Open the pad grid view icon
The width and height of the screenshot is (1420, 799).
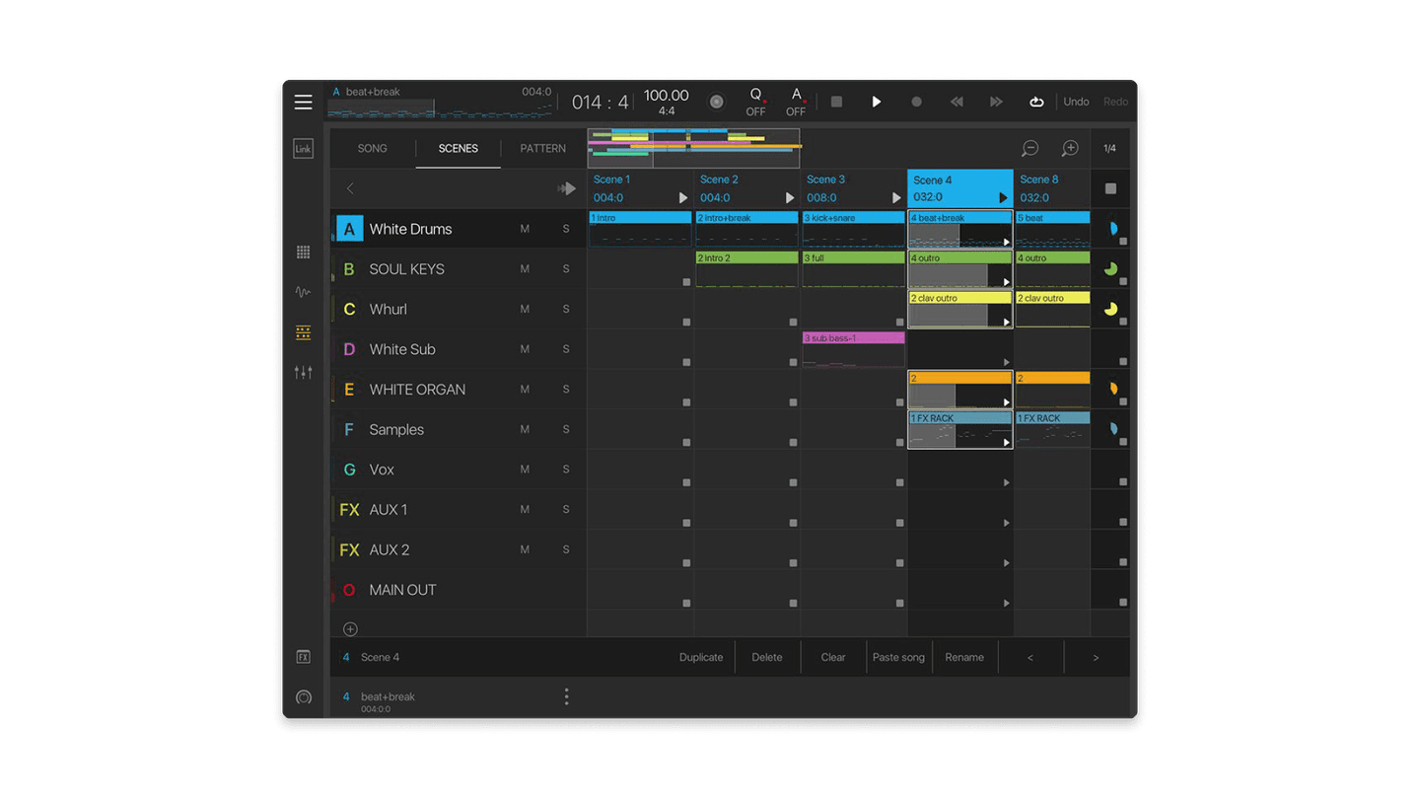point(303,253)
